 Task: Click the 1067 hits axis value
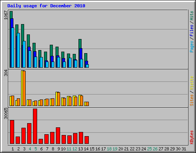6,15
